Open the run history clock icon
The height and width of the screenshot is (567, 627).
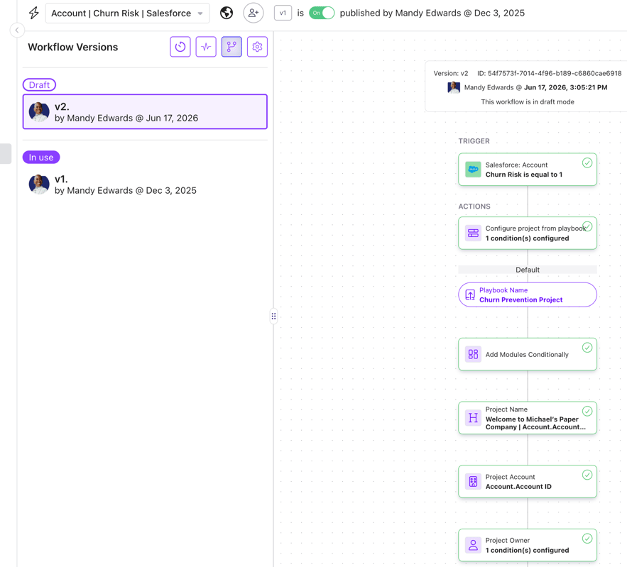180,47
